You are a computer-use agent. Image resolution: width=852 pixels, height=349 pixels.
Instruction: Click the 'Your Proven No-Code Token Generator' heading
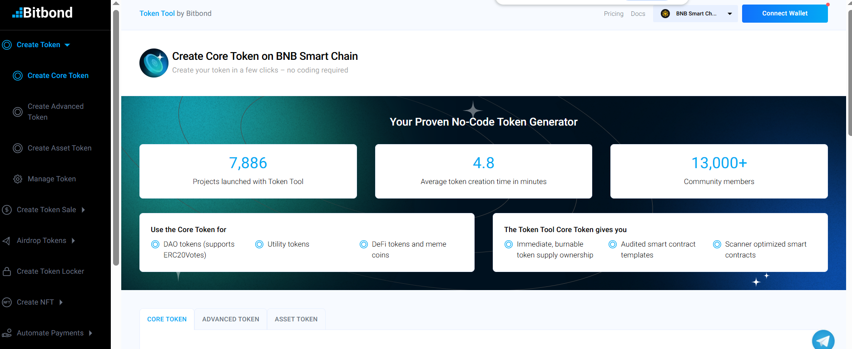[x=484, y=122]
